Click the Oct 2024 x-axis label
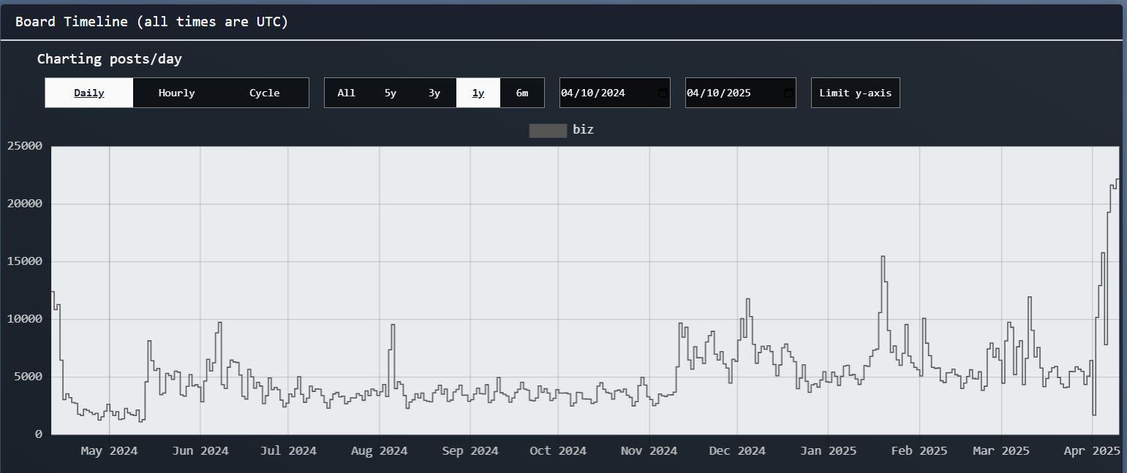 pos(558,451)
